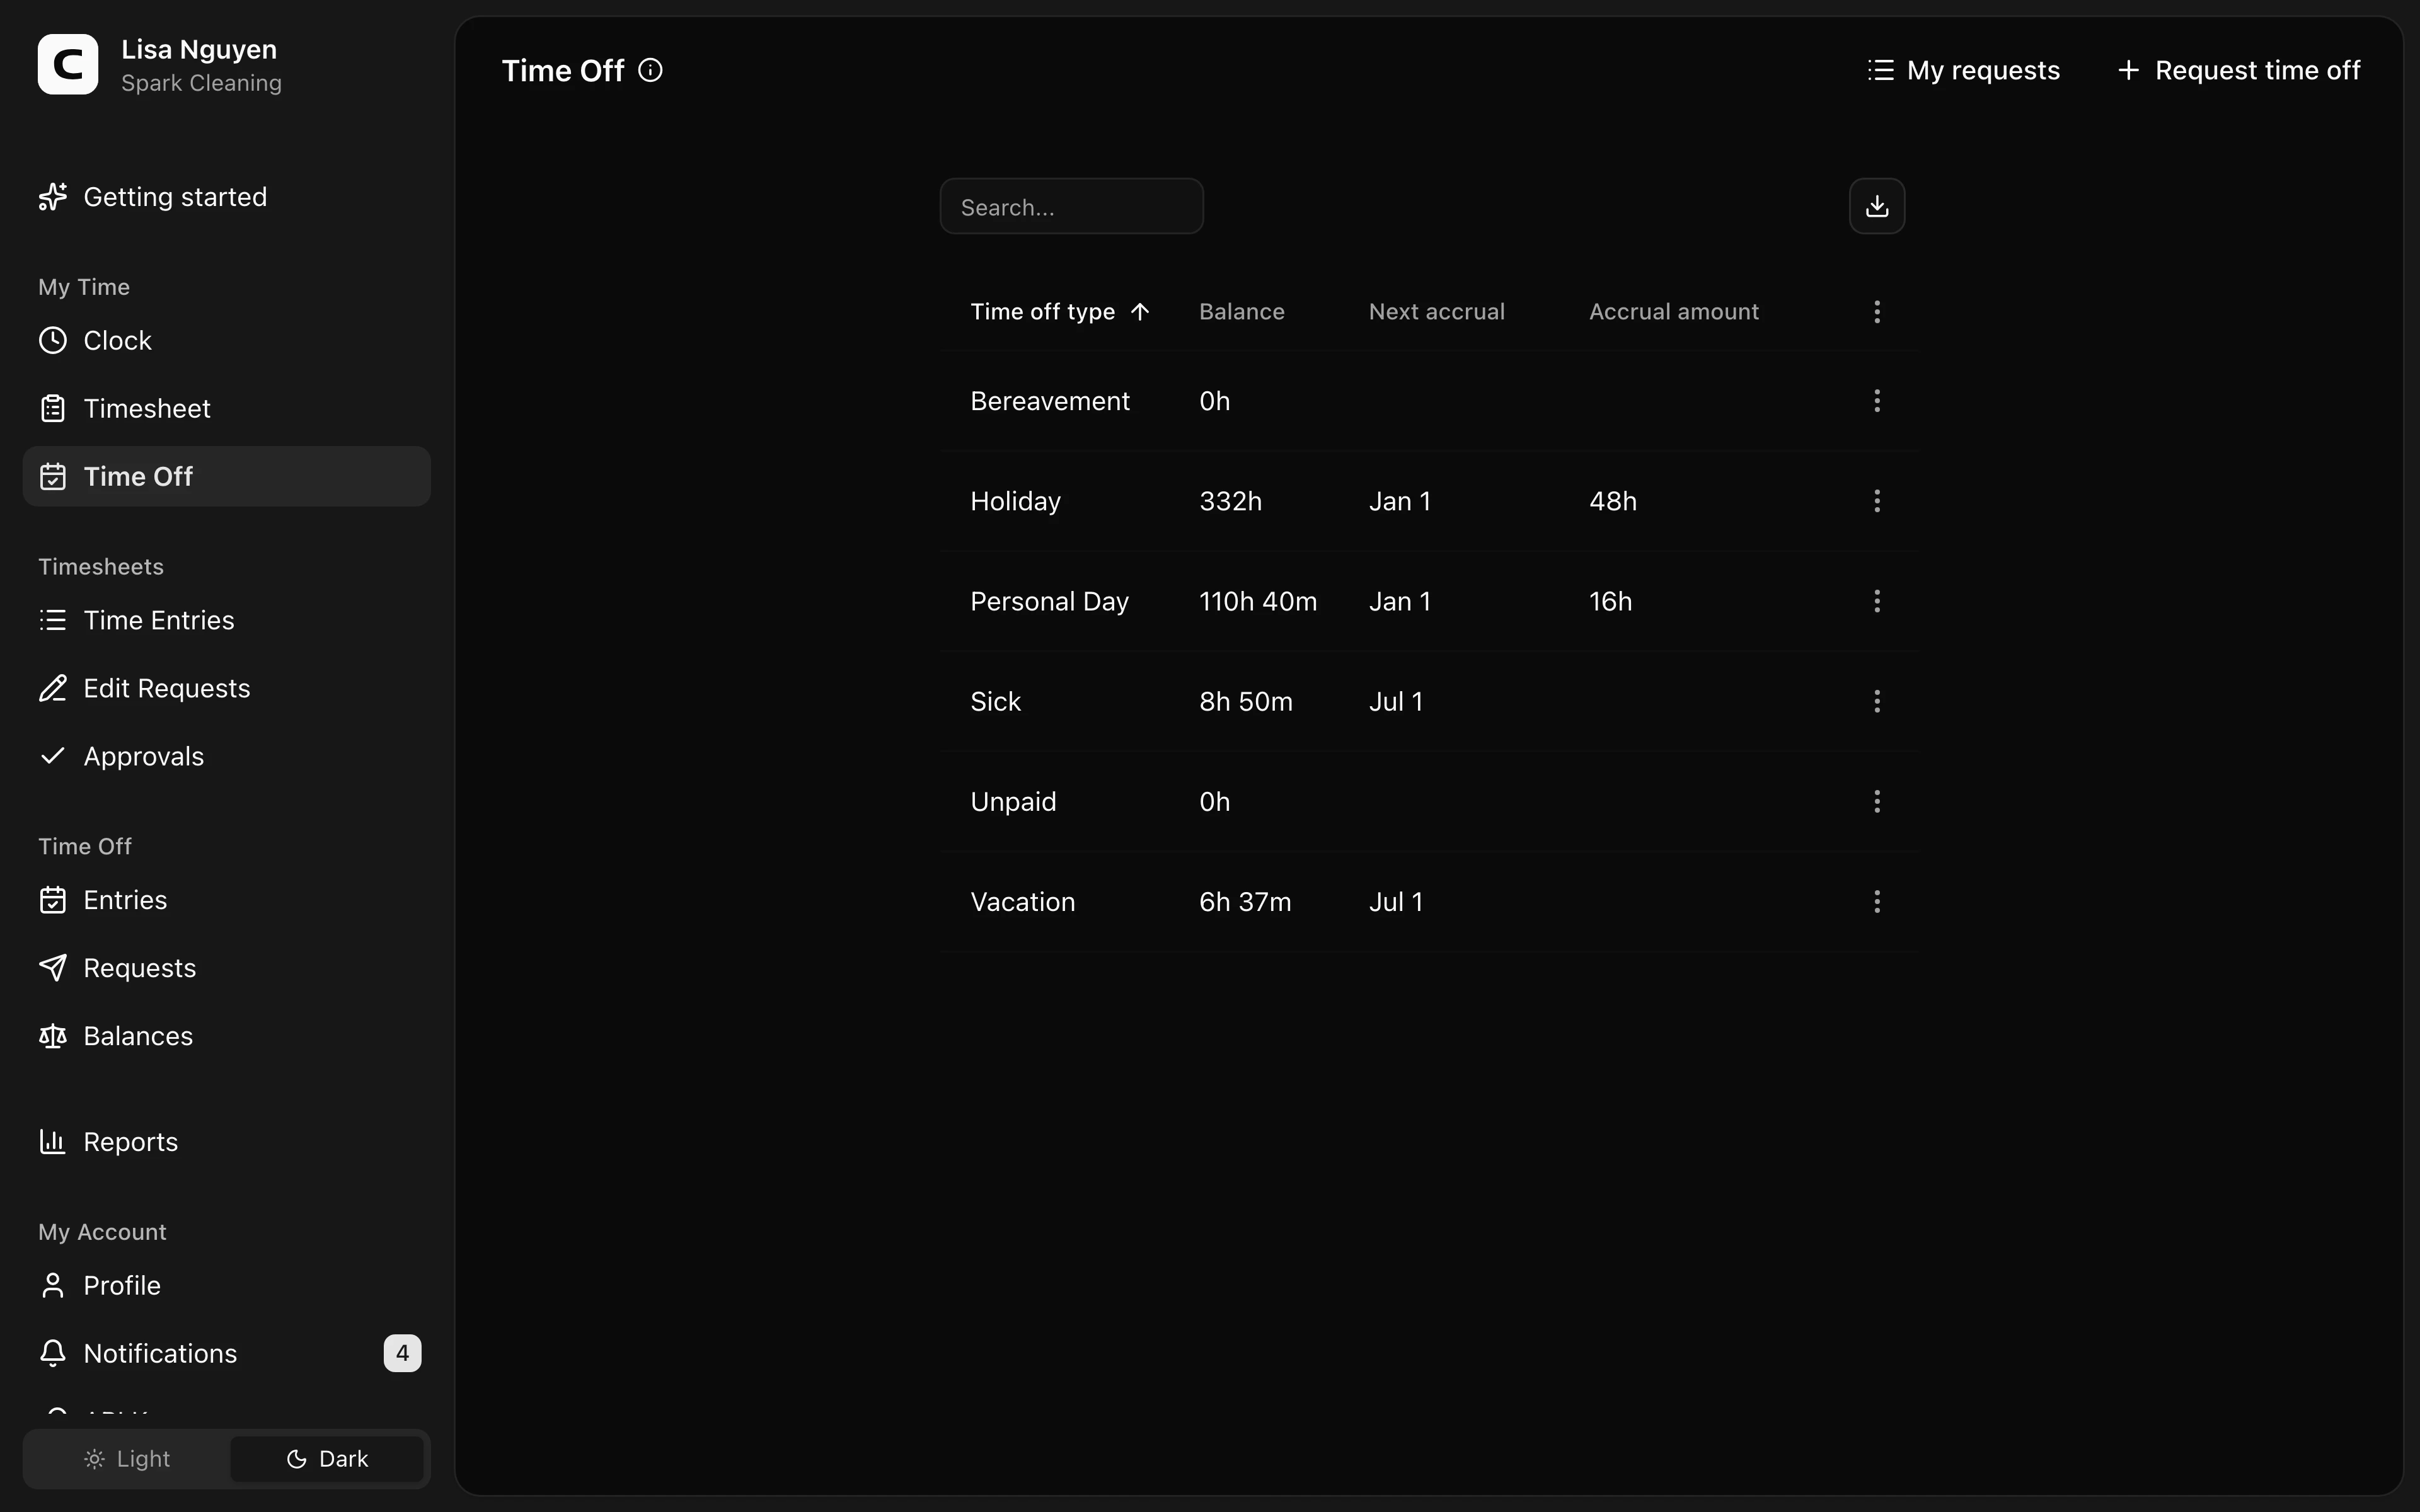Sort by Time off type column
This screenshot has width=2420, height=1512.
(1060, 312)
